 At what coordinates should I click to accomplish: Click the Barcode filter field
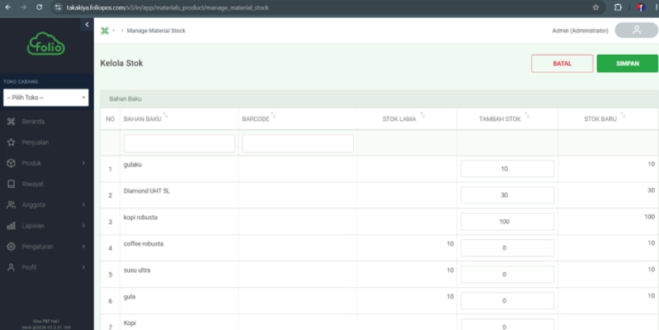(x=297, y=143)
